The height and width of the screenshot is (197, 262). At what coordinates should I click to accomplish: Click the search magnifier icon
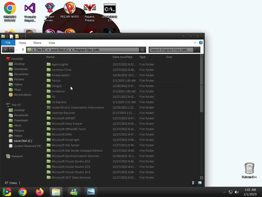point(197,50)
